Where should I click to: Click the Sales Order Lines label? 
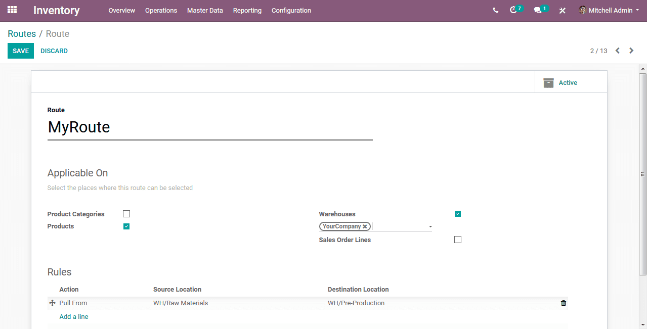pos(345,240)
